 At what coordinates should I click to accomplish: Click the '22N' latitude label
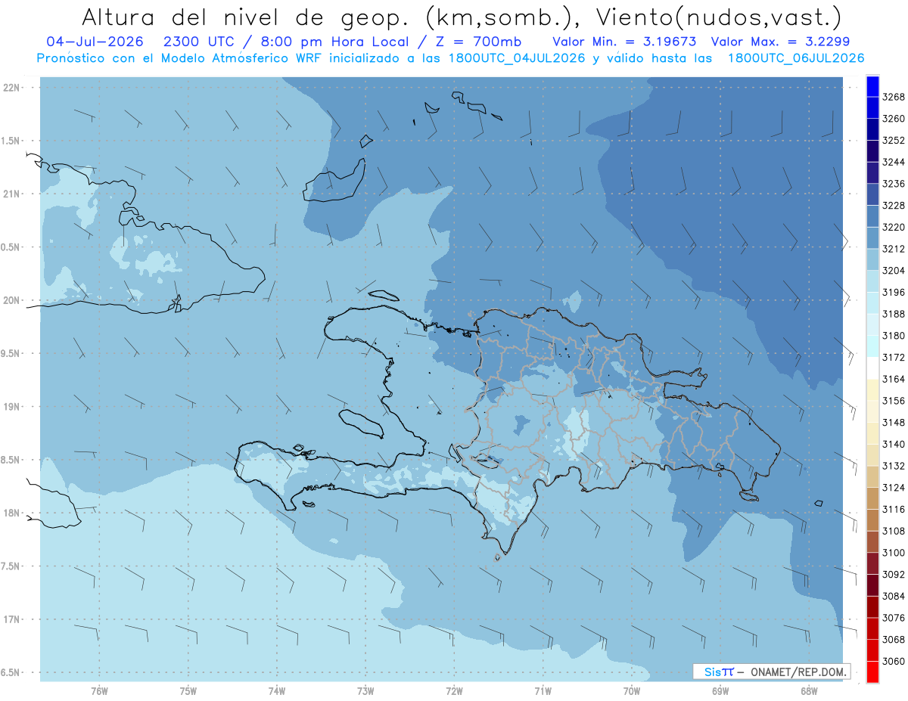coord(11,88)
